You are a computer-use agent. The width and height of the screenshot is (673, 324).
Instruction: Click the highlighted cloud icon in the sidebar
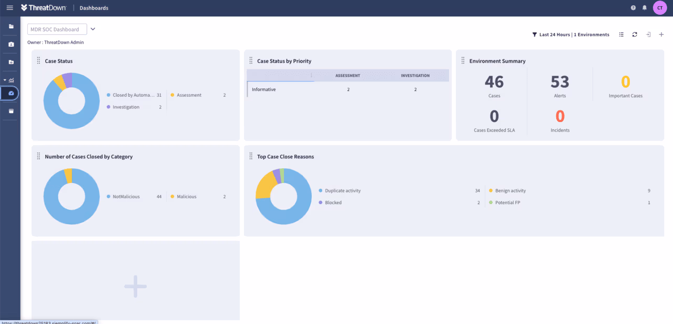click(x=11, y=93)
